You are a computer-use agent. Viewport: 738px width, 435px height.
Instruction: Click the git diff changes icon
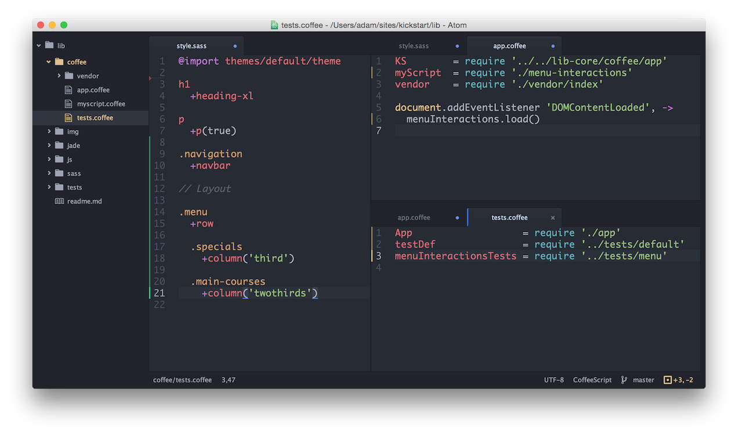pyautogui.click(x=667, y=380)
